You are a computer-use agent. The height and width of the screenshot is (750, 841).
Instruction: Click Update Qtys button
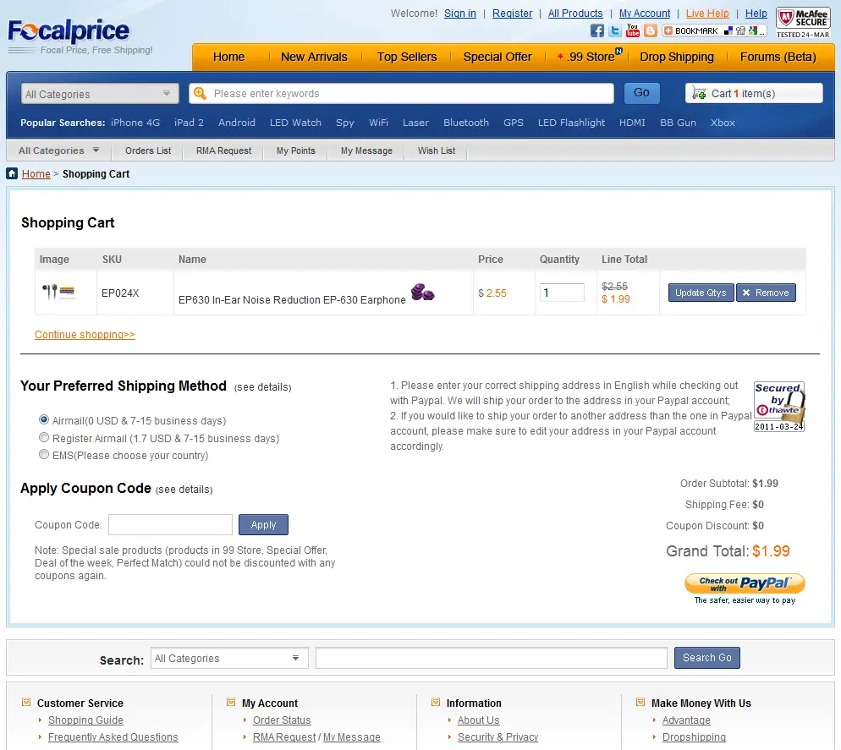701,293
